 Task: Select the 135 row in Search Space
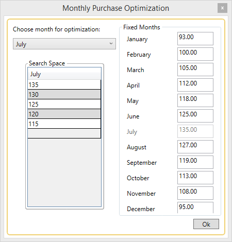64,84
